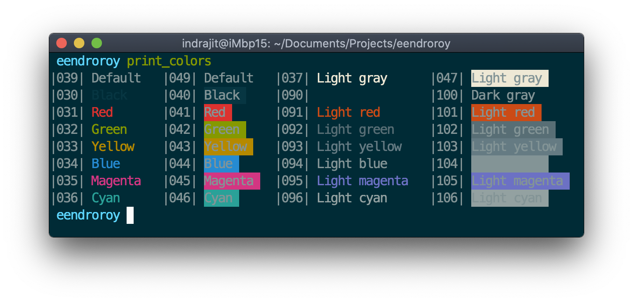Click the Light gray background swatch for 047

[510, 78]
